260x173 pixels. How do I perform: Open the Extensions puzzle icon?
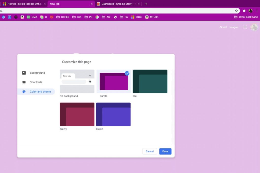(243, 11)
